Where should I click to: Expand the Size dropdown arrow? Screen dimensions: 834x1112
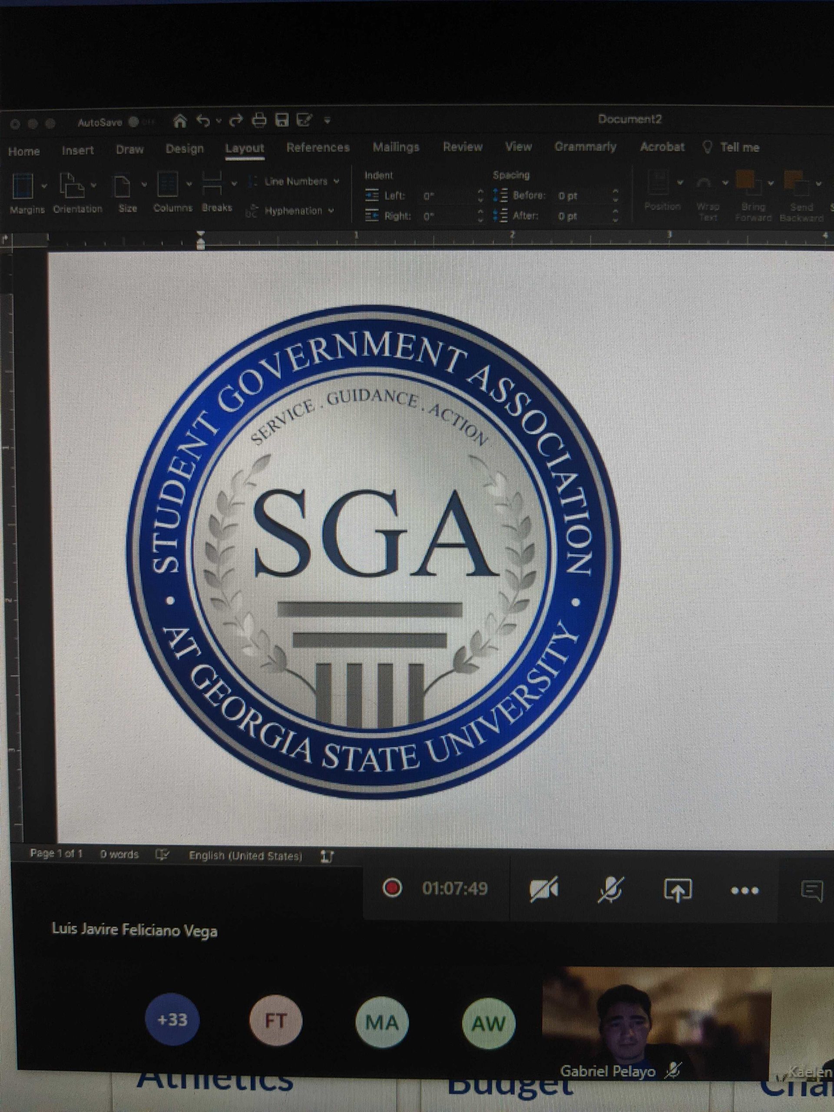tap(143, 185)
